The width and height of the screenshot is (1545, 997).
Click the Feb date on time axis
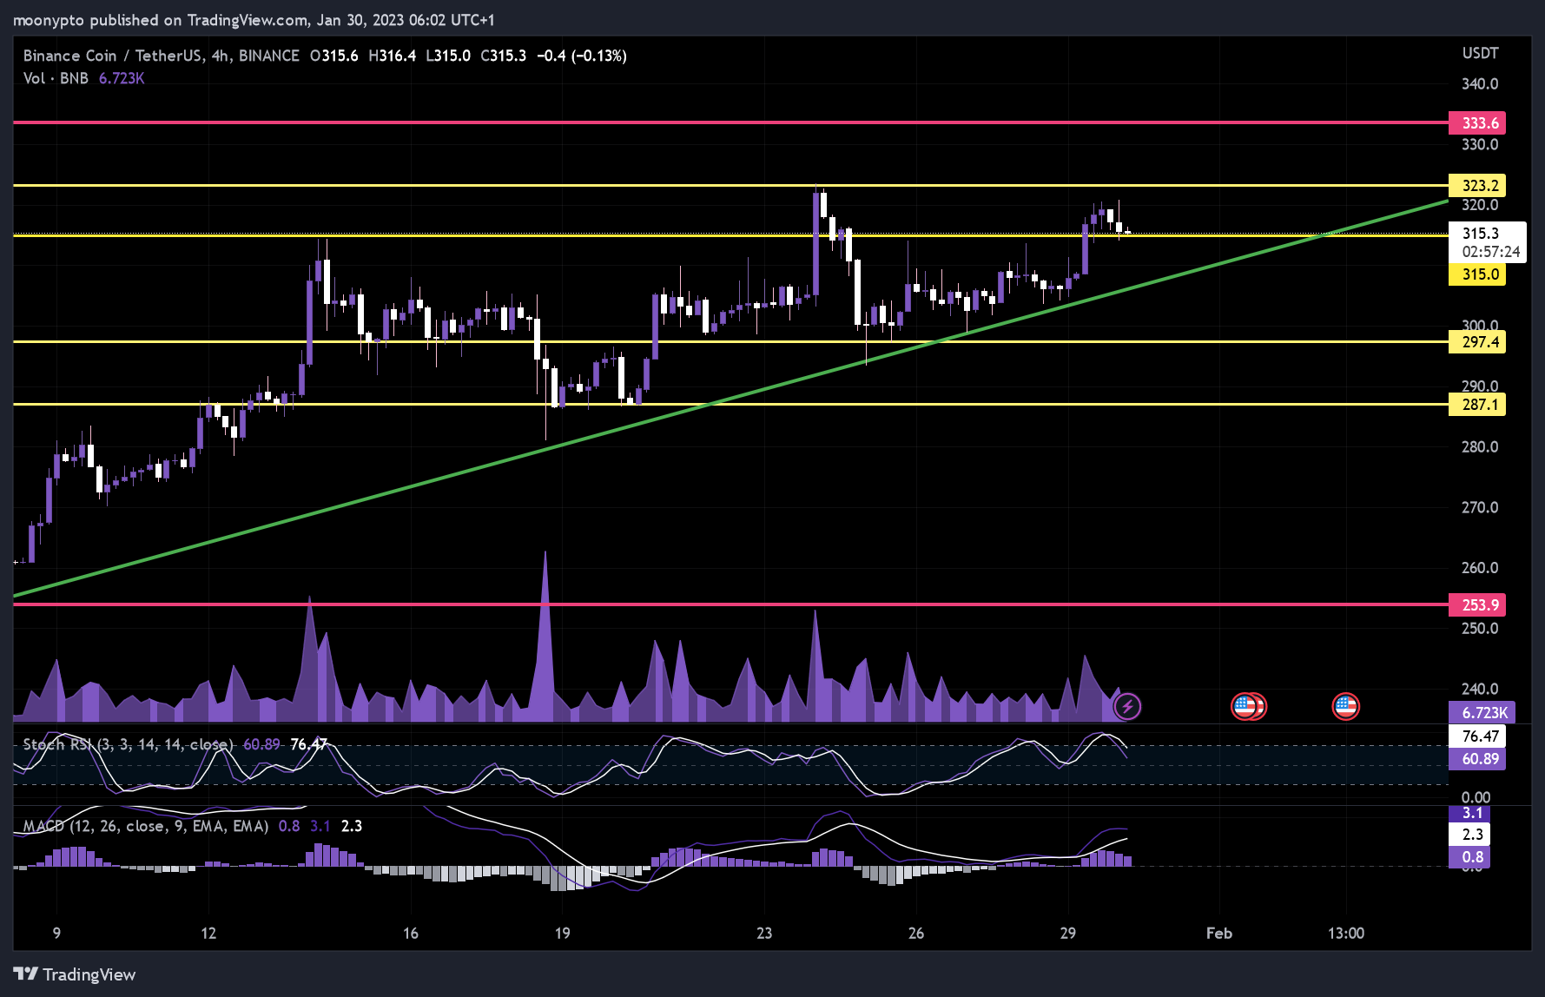click(x=1219, y=934)
